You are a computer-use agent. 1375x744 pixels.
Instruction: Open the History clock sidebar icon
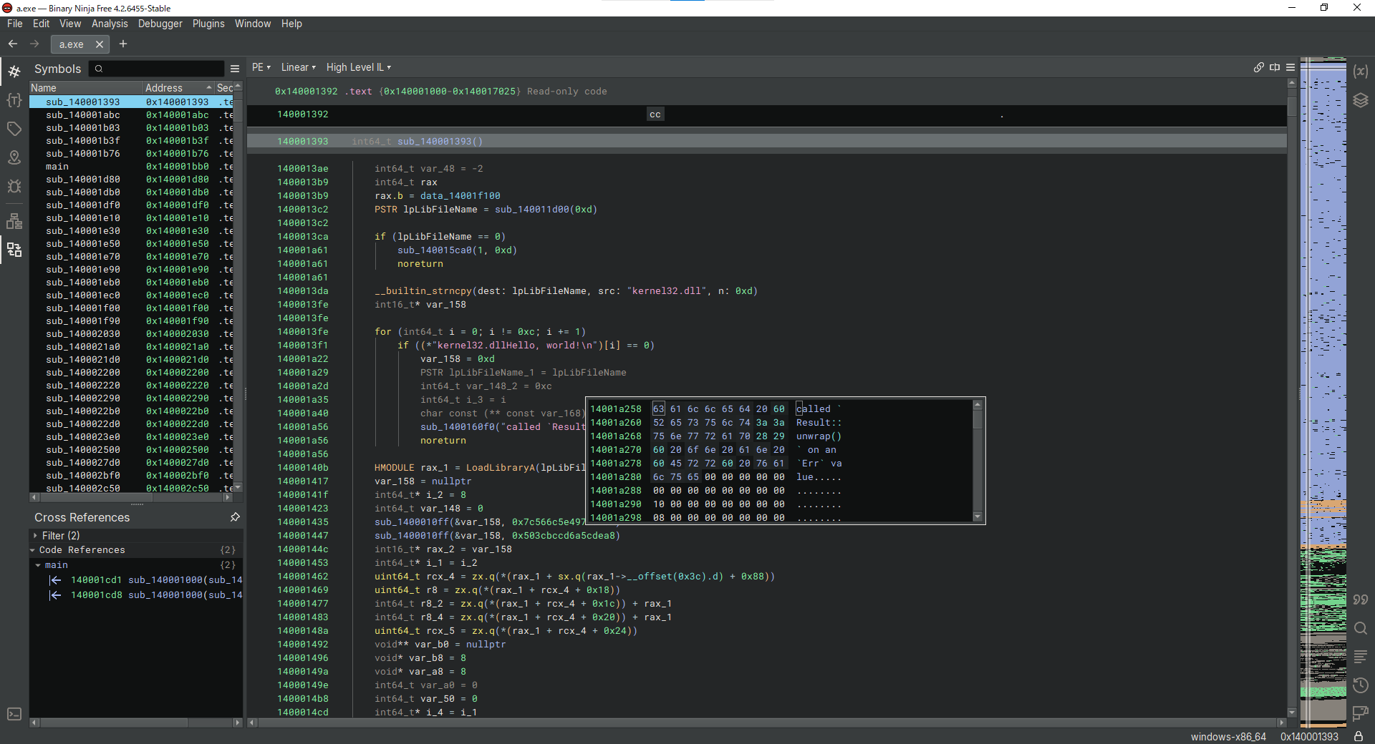click(1361, 685)
